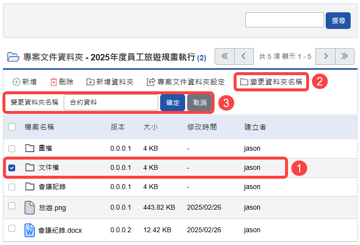
Task: Click the 旅遊.png file icon
Action: click(x=30, y=208)
